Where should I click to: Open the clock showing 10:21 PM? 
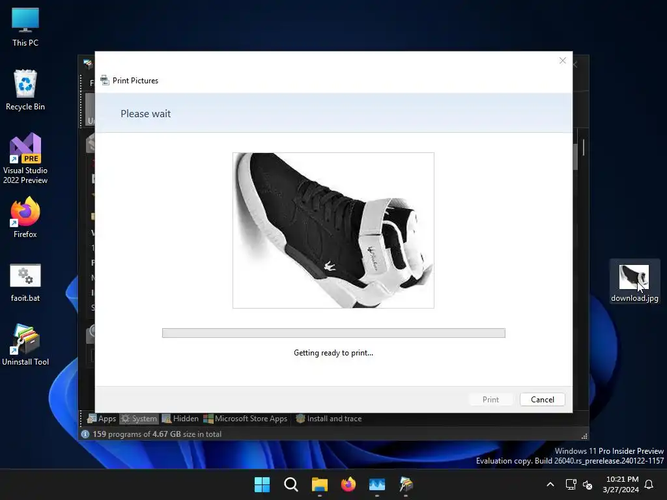(x=621, y=484)
